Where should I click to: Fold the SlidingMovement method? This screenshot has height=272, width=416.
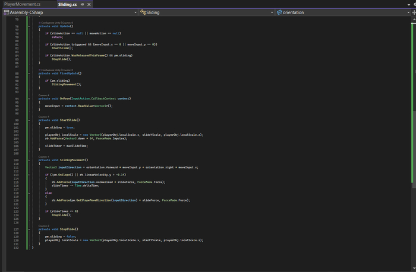29,160
